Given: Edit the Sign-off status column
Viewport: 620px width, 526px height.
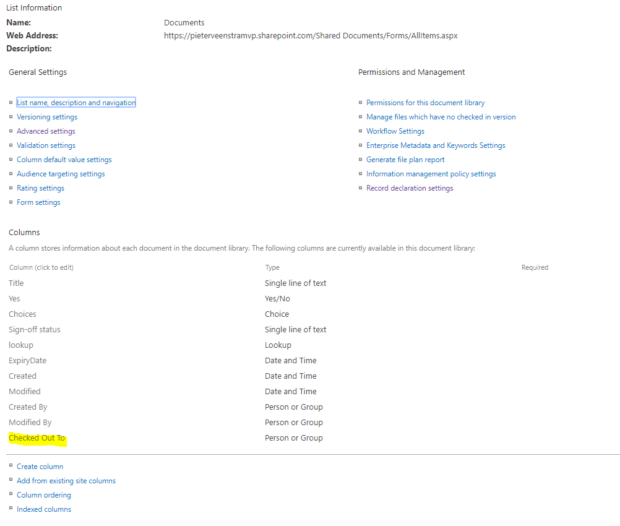Looking at the screenshot, I should [x=35, y=329].
